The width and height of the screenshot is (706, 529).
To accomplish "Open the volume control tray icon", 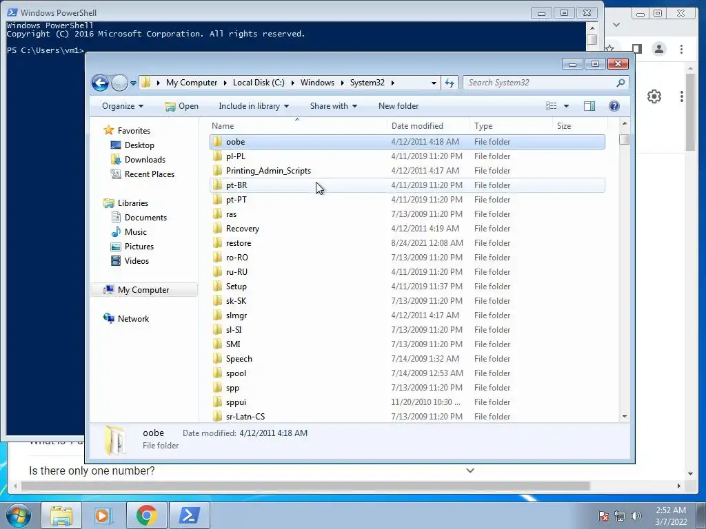I will click(x=636, y=516).
